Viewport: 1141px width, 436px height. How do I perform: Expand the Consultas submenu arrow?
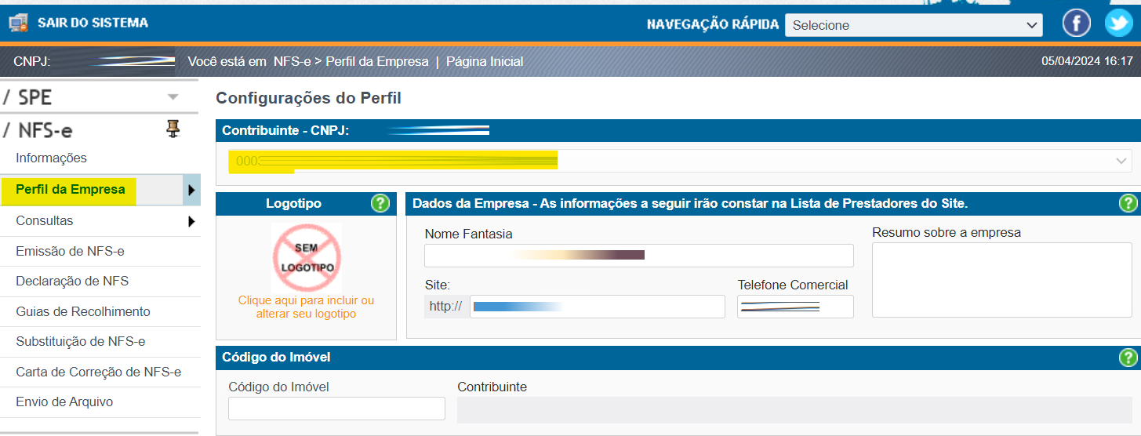191,221
